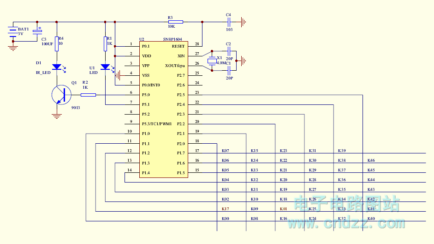This screenshot has width=434, height=244.
Task: Select the R1 1K resistor
Action: [106, 43]
